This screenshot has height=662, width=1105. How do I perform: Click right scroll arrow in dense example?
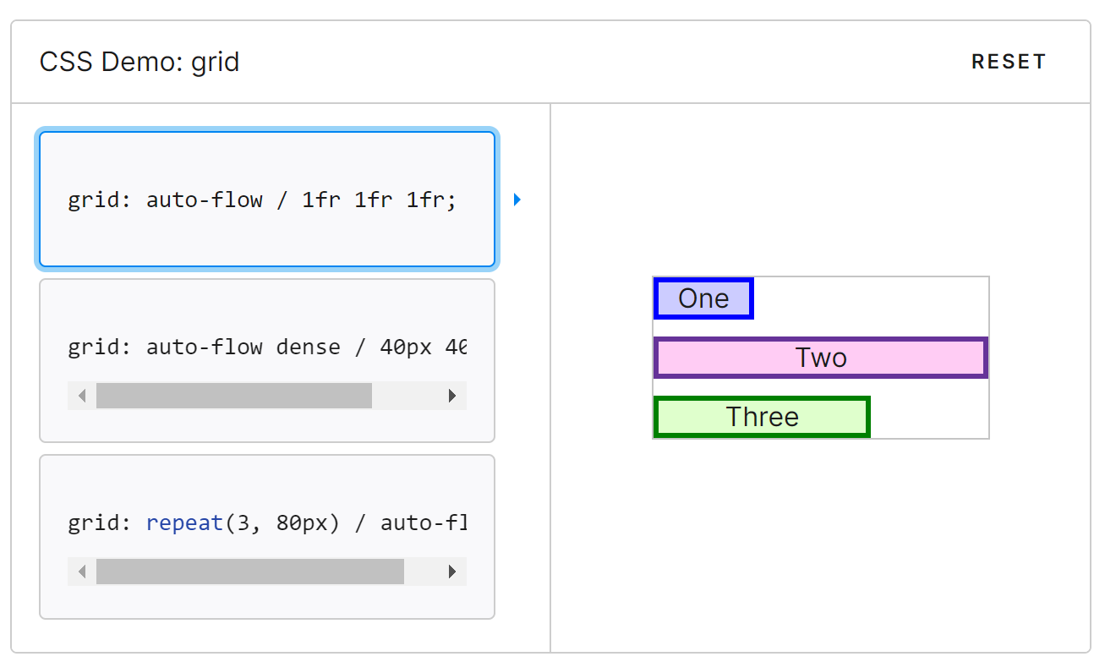452,396
